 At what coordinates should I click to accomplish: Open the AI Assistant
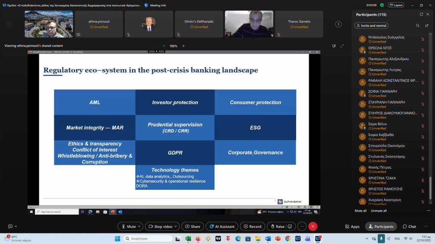220,227
